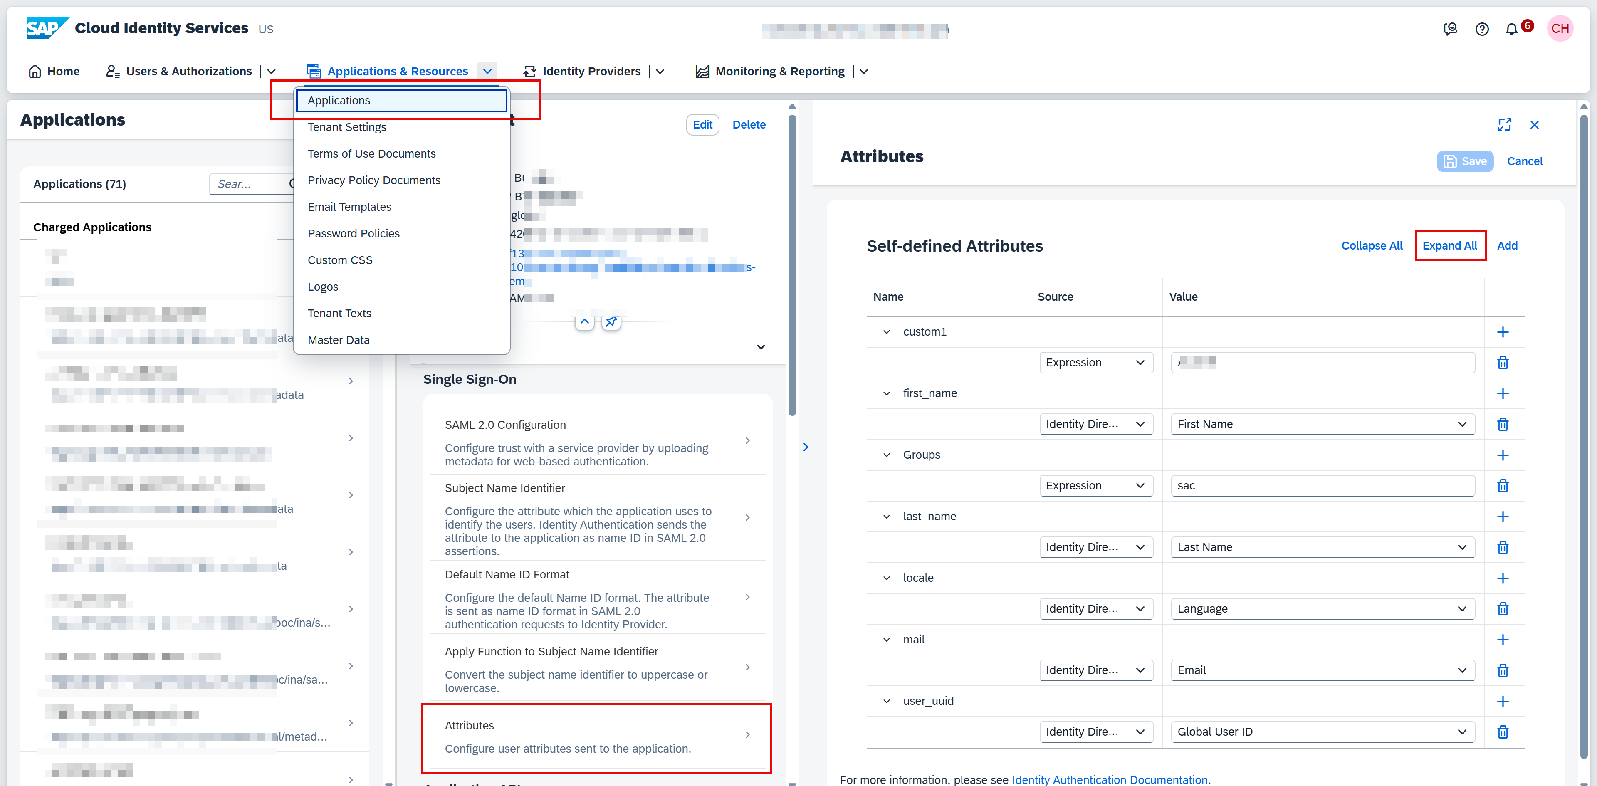1597x786 pixels.
Task: Add value to custom1 attribute plus icon
Action: [1503, 332]
